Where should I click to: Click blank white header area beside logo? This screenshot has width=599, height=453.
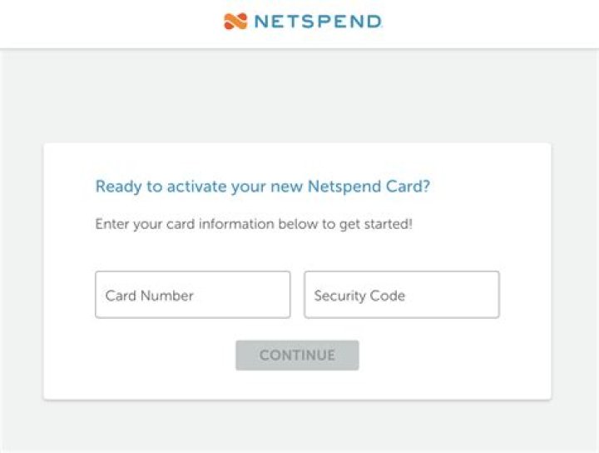(x=483, y=23)
